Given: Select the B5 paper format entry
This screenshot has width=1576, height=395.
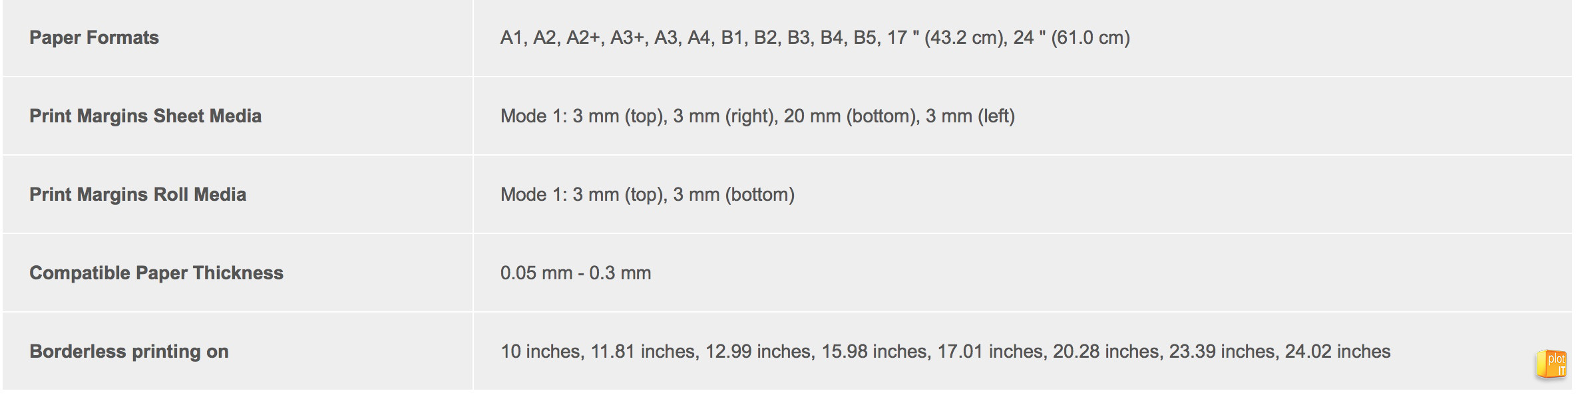Looking at the screenshot, I should [865, 38].
